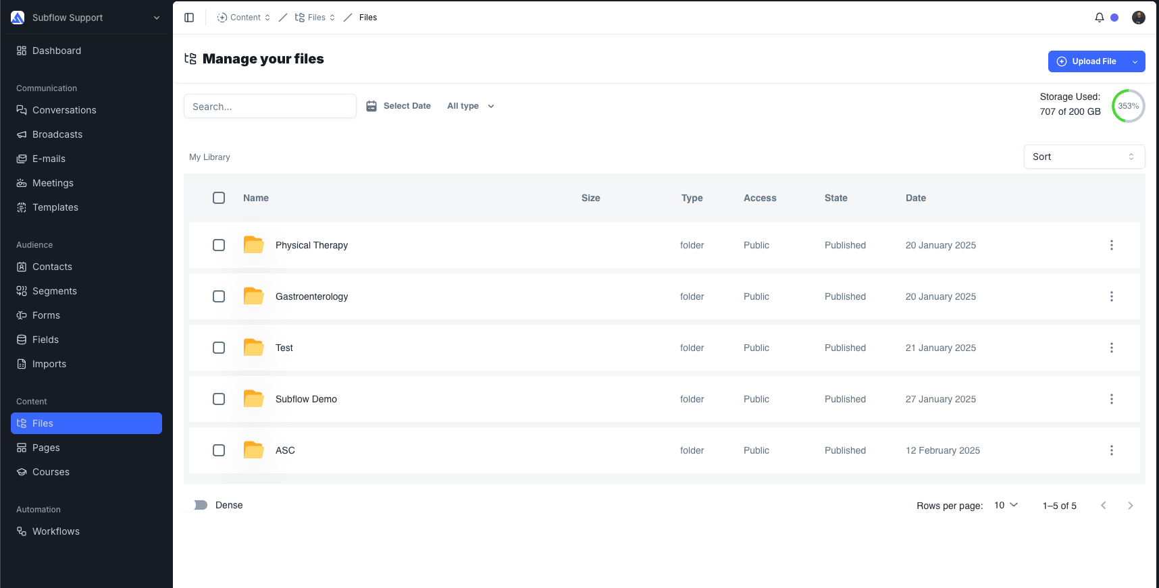Open the Upload File arrow dropdown
1159x588 pixels.
1135,61
